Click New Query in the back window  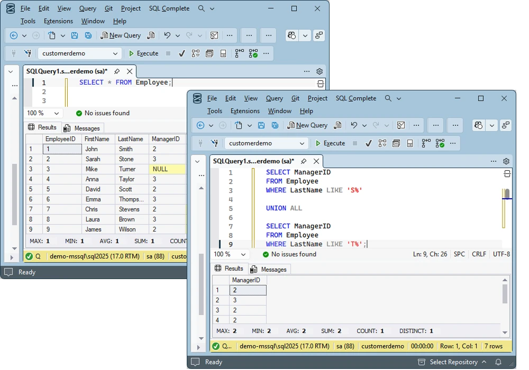coord(121,35)
